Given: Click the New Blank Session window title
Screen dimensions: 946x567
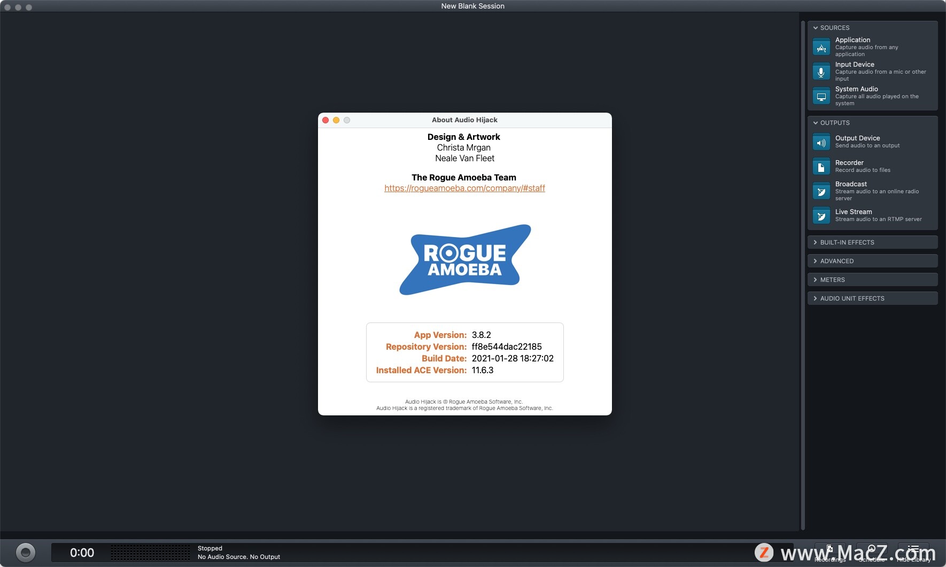Looking at the screenshot, I should coord(473,6).
